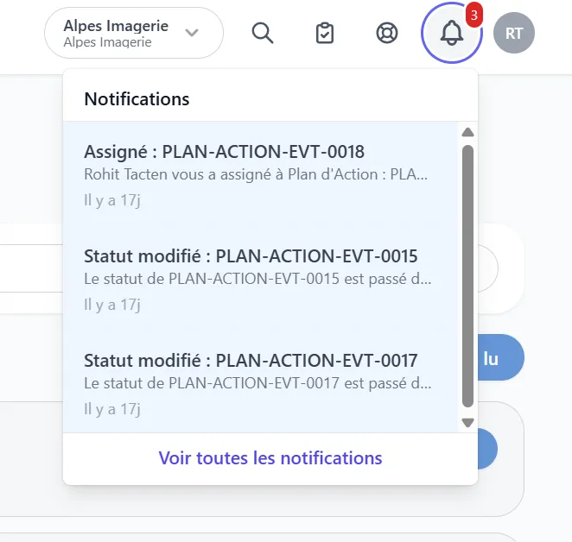572x542 pixels.
Task: Click Voir toutes les notifications link
Action: 270,458
